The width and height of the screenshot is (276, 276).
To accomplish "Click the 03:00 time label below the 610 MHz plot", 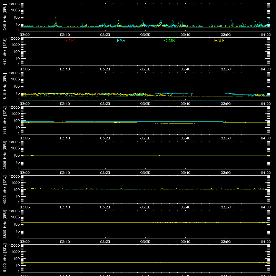I will tap(25, 104).
